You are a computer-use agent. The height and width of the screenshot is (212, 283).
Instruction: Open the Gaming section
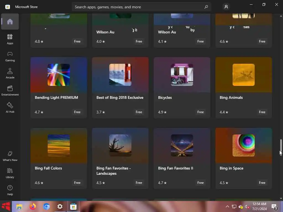point(10,56)
